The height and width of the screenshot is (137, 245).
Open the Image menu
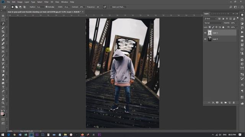(x=20, y=2)
